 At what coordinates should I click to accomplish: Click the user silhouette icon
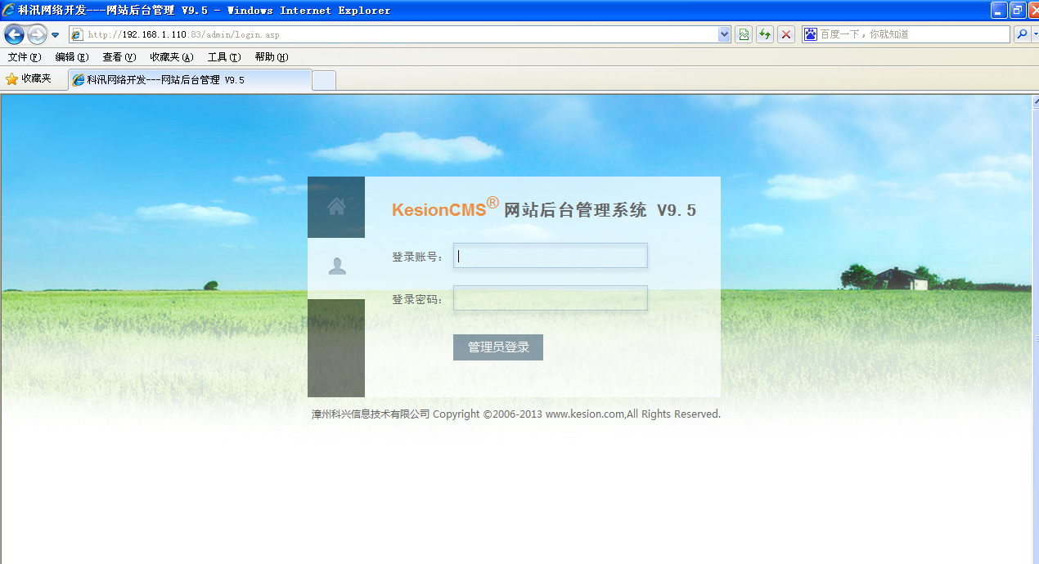coord(336,266)
